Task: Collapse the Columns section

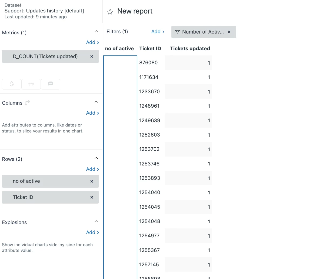Action: coord(96,102)
